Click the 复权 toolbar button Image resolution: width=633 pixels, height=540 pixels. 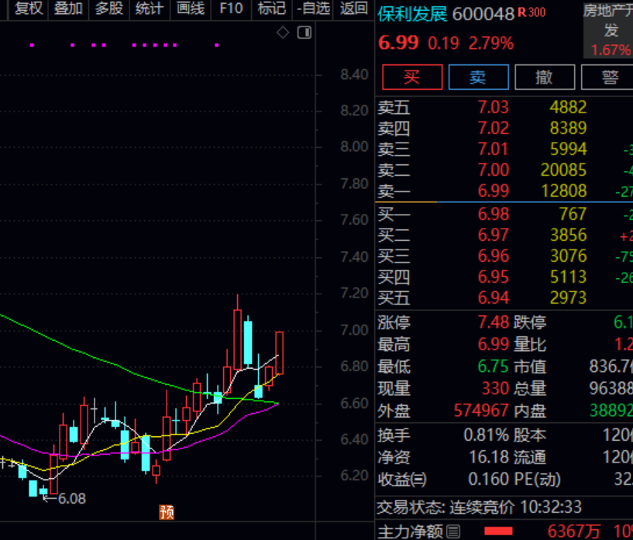pyautogui.click(x=29, y=9)
